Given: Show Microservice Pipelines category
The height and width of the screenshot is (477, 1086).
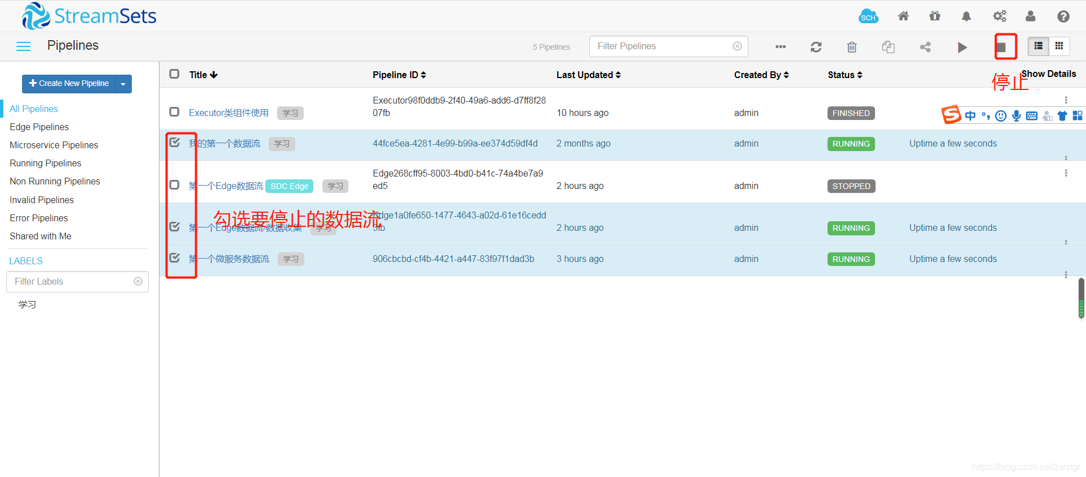Looking at the screenshot, I should tap(54, 145).
